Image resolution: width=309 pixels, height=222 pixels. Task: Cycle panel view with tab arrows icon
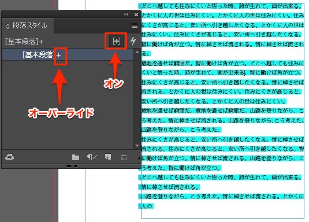[x=8, y=26]
